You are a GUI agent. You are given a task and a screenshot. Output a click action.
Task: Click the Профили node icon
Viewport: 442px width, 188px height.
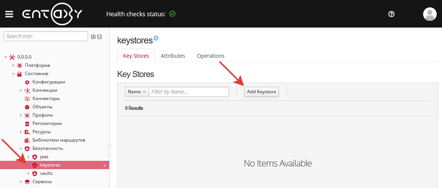click(x=27, y=115)
